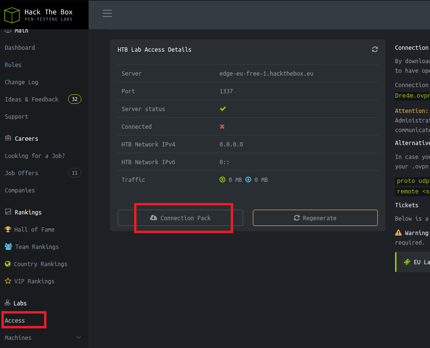Click the Careers briefcase icon
Image resolution: width=430 pixels, height=348 pixels.
8,138
